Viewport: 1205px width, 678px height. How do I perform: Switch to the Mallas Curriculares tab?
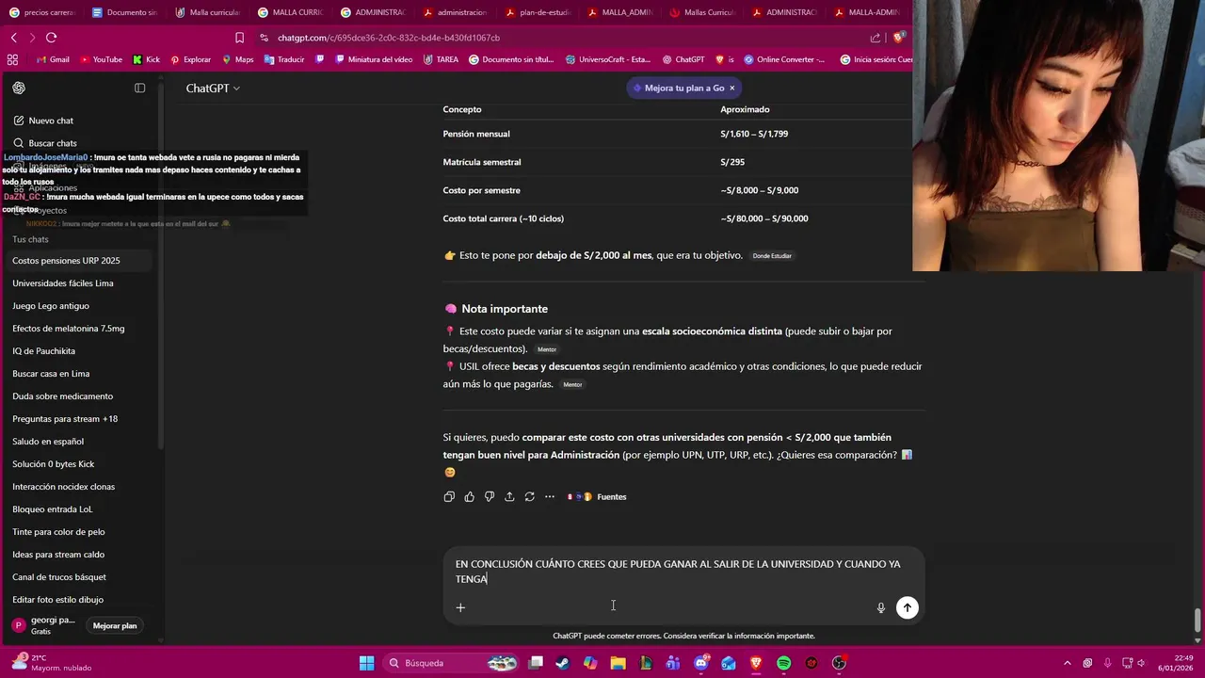[x=703, y=12]
